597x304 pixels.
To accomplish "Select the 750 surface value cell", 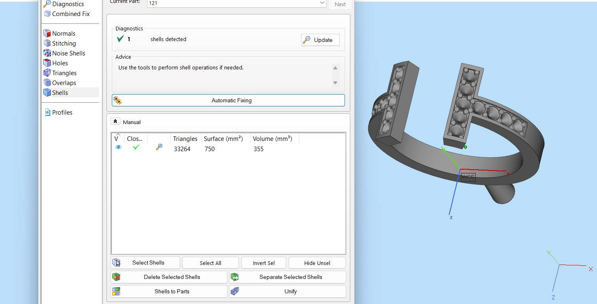I will pos(210,149).
